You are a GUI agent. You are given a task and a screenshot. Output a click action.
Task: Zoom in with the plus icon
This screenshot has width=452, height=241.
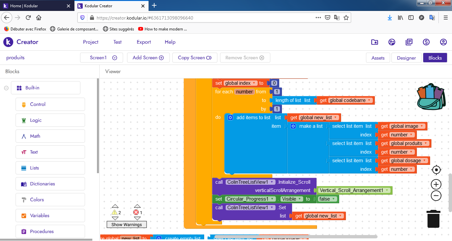(x=436, y=184)
